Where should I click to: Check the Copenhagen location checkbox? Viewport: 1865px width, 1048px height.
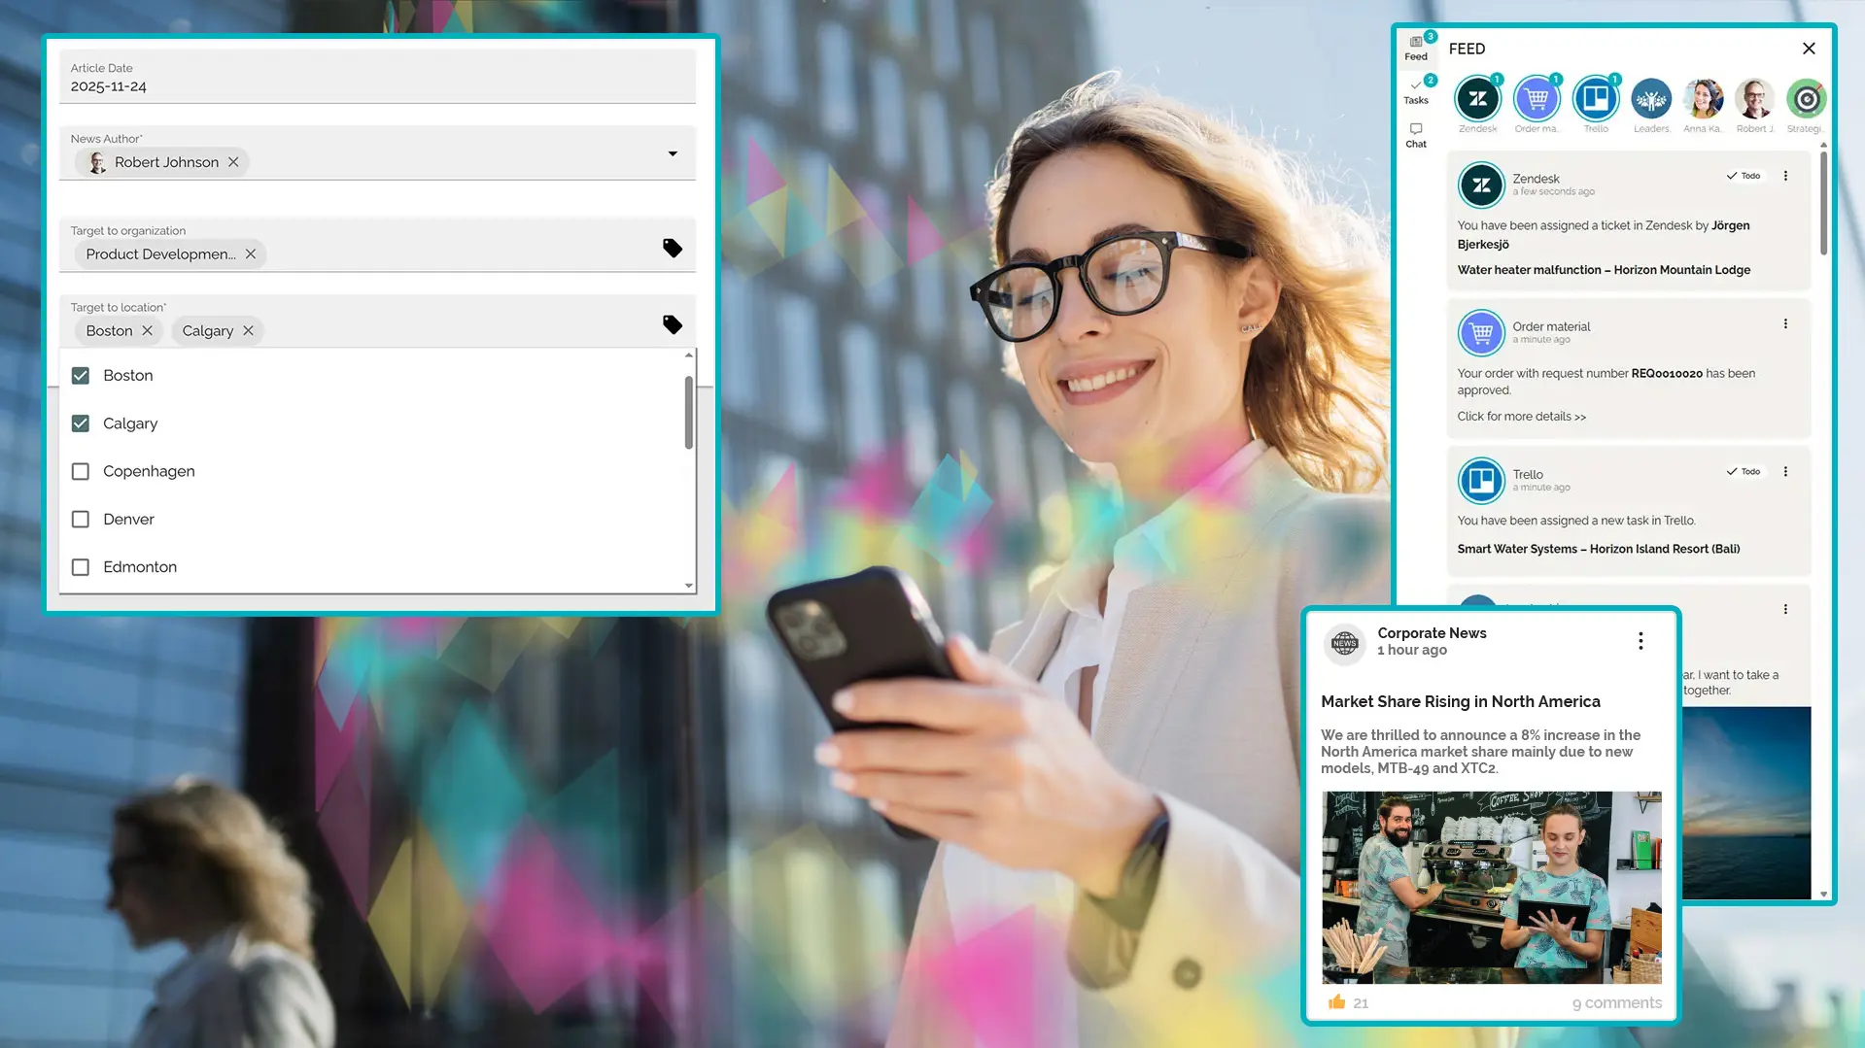tap(81, 471)
